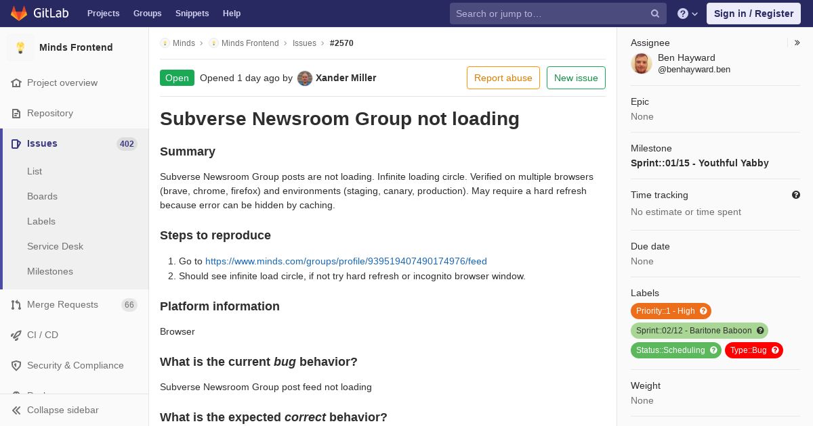The image size is (813, 426).
Task: Open the Issues breadcrumb link
Action: pos(304,43)
